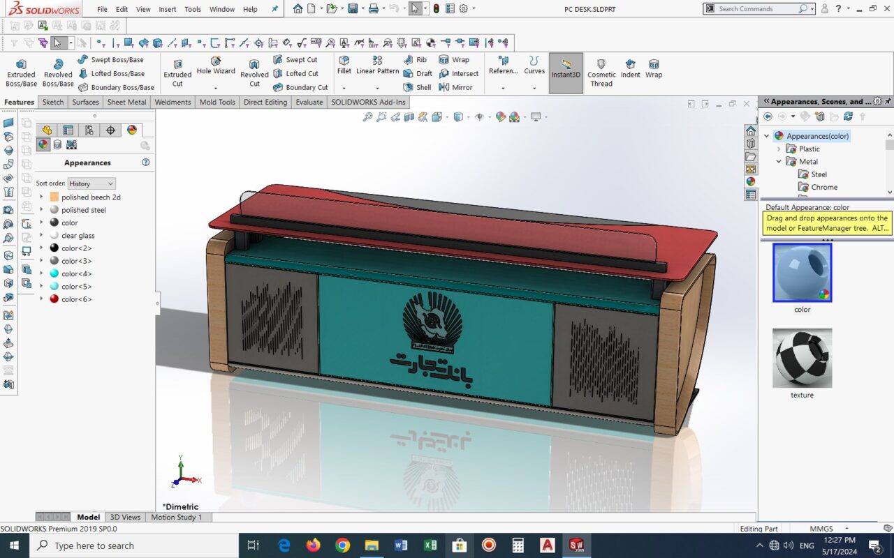The width and height of the screenshot is (894, 558).
Task: Select the blue color appearance thumbnail
Action: coord(802,273)
